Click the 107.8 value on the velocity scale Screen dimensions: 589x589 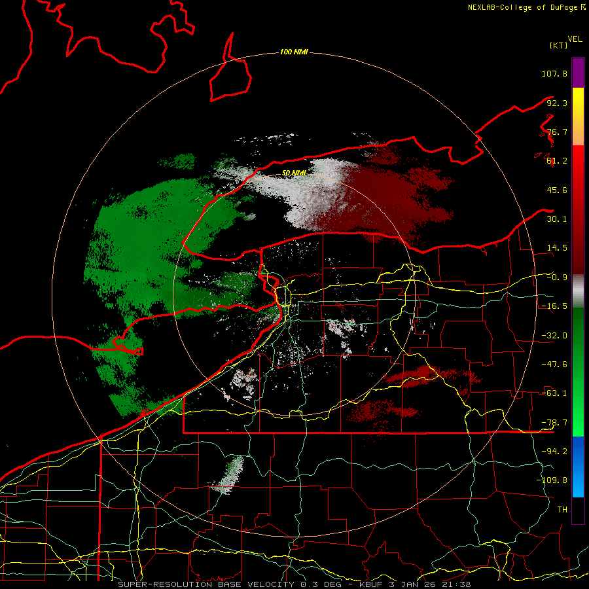[554, 73]
